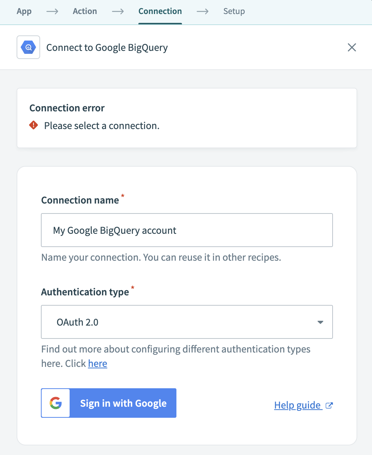Click the arrow between Connection and Setup

(x=203, y=11)
